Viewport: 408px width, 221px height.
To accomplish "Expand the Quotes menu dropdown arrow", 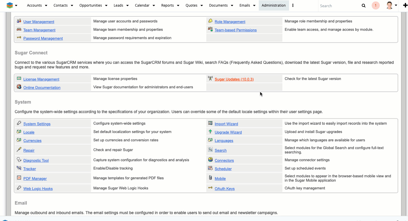I will (x=201, y=5).
